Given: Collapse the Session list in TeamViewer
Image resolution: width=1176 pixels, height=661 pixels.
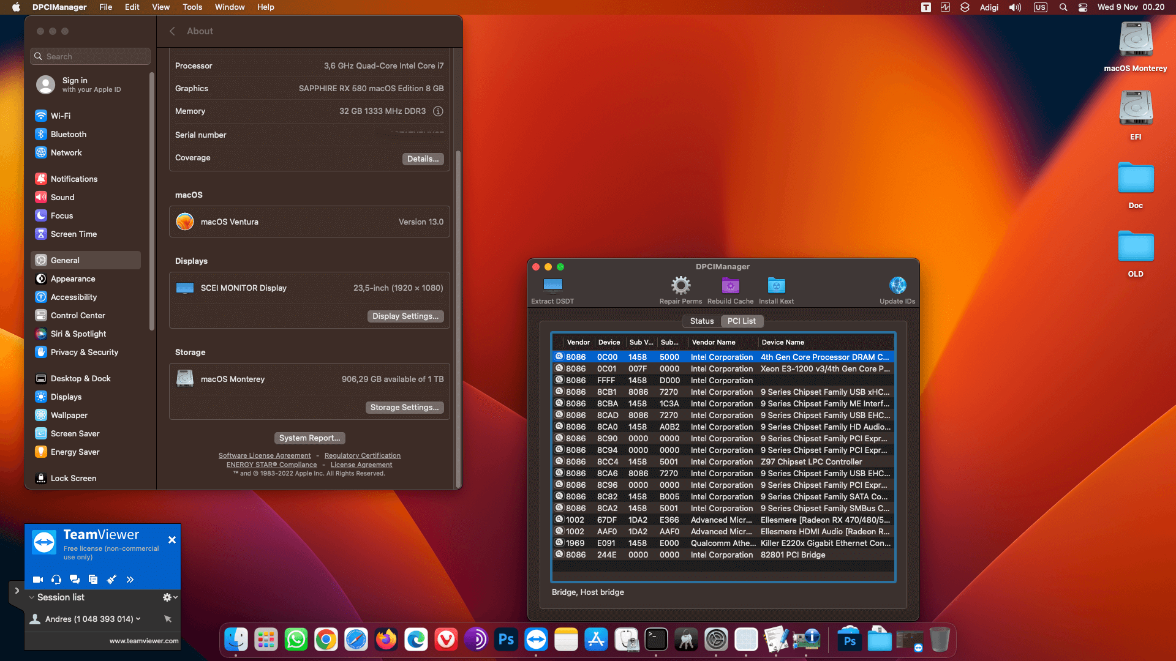Looking at the screenshot, I should click(32, 597).
